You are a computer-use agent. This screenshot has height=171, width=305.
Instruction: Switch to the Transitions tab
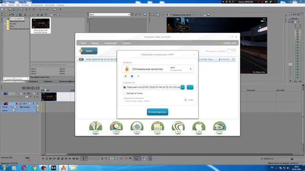[x=48, y=82]
